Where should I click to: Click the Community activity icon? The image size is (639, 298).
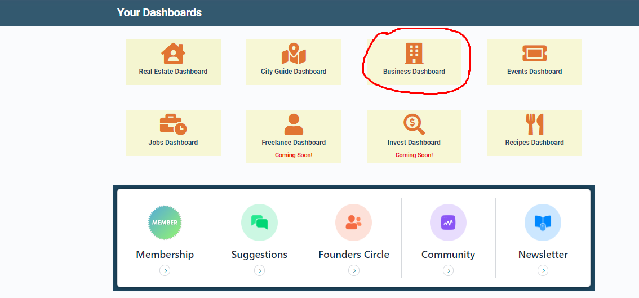(x=449, y=223)
